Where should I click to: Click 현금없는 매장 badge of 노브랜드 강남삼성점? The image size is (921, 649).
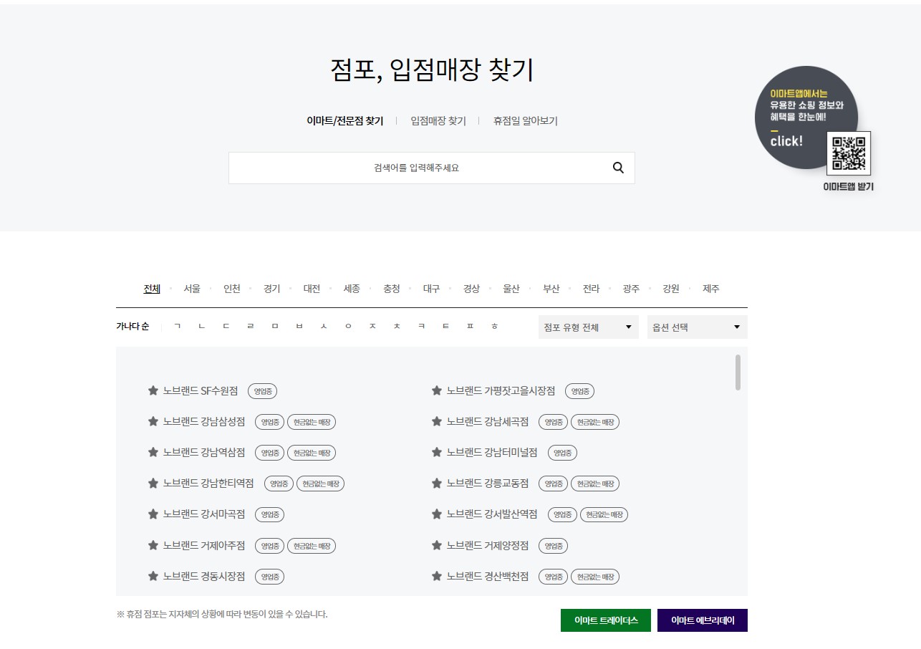312,422
